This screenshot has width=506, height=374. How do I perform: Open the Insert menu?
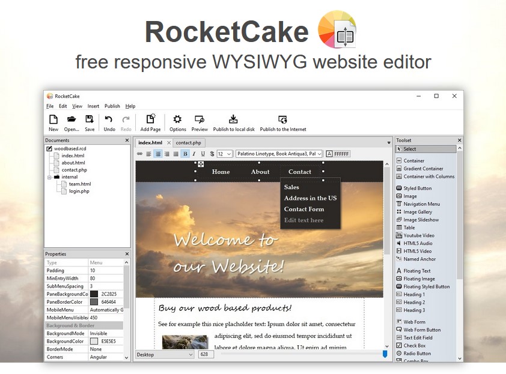[93, 106]
